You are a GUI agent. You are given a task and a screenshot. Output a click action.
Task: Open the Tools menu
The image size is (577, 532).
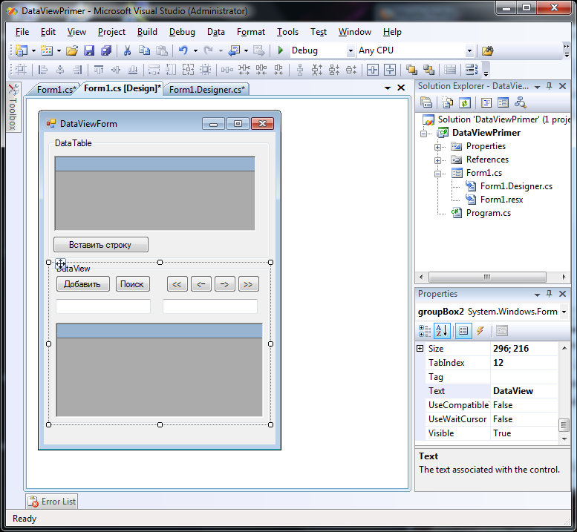[x=288, y=32]
